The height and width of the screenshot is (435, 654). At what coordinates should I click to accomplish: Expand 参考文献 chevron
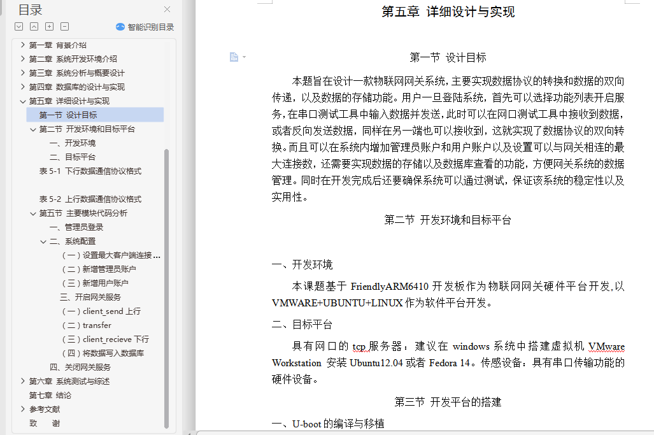click(22, 409)
